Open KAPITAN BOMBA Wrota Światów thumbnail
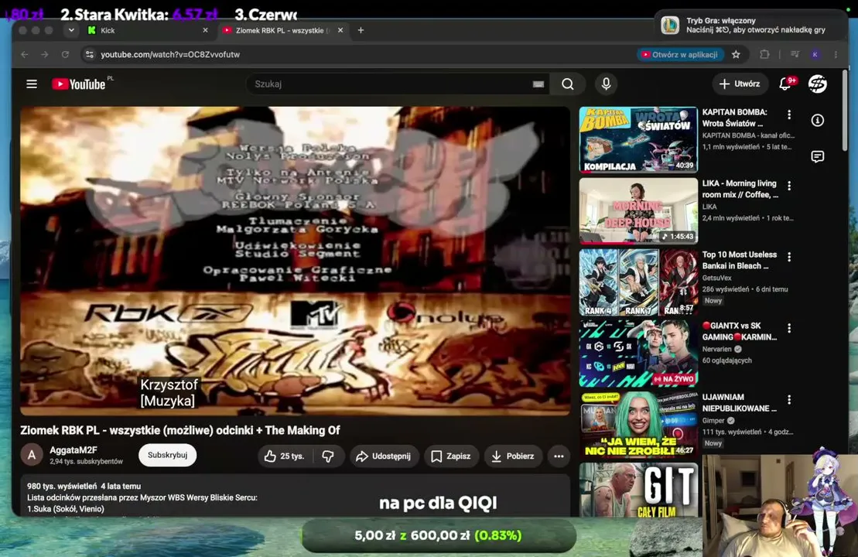 point(638,139)
